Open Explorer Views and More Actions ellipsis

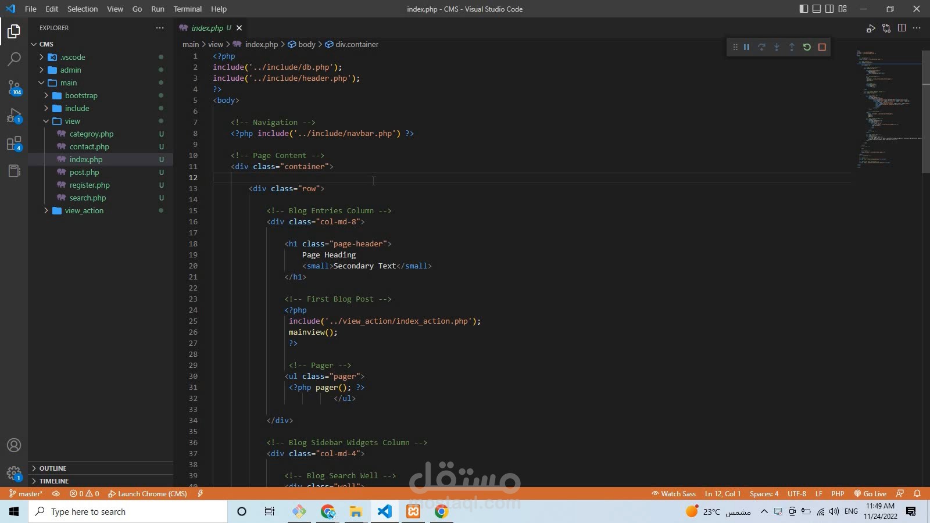[x=160, y=28]
